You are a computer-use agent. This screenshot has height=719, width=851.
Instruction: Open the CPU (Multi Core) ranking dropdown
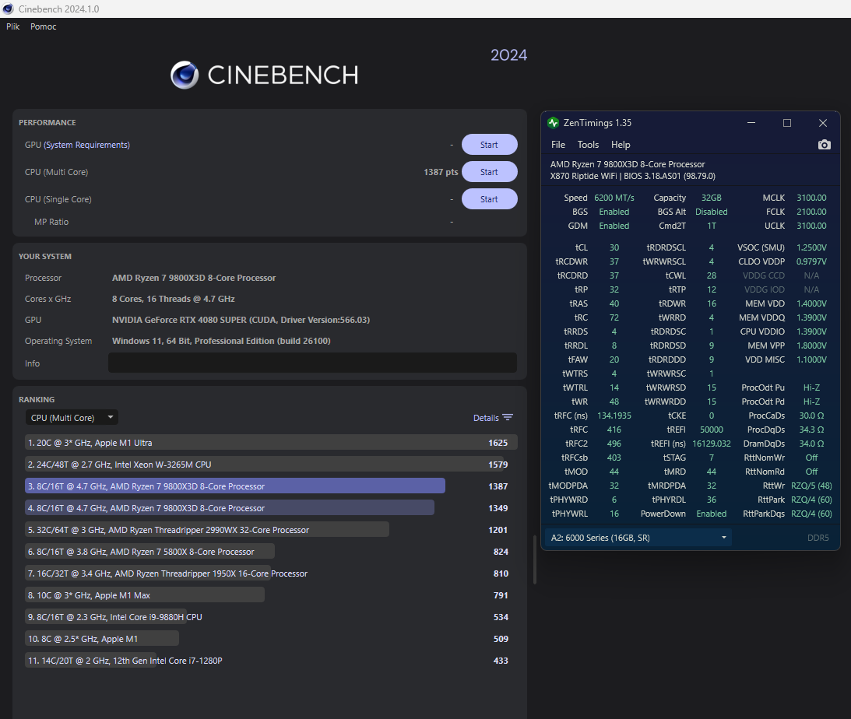click(x=72, y=418)
